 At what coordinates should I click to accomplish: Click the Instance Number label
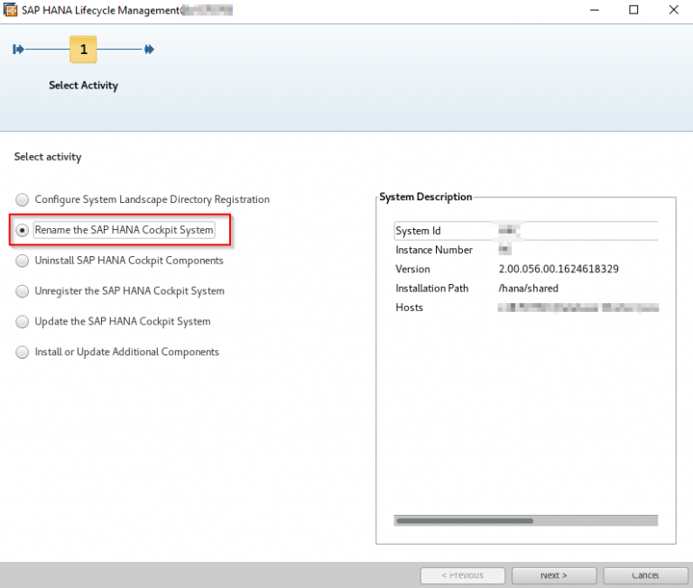click(x=434, y=250)
